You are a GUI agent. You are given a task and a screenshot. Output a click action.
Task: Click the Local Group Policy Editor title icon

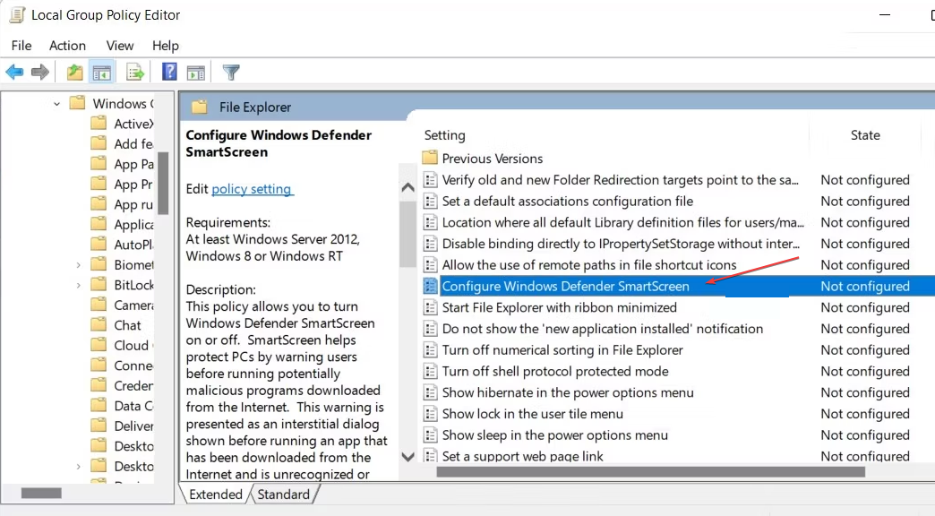tap(17, 15)
